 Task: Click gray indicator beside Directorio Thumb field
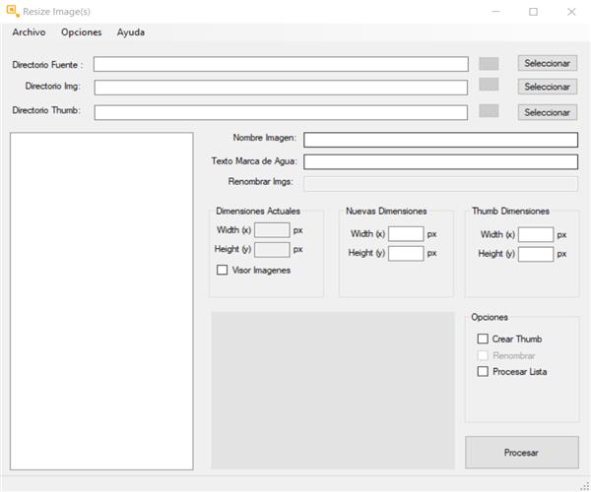click(489, 110)
